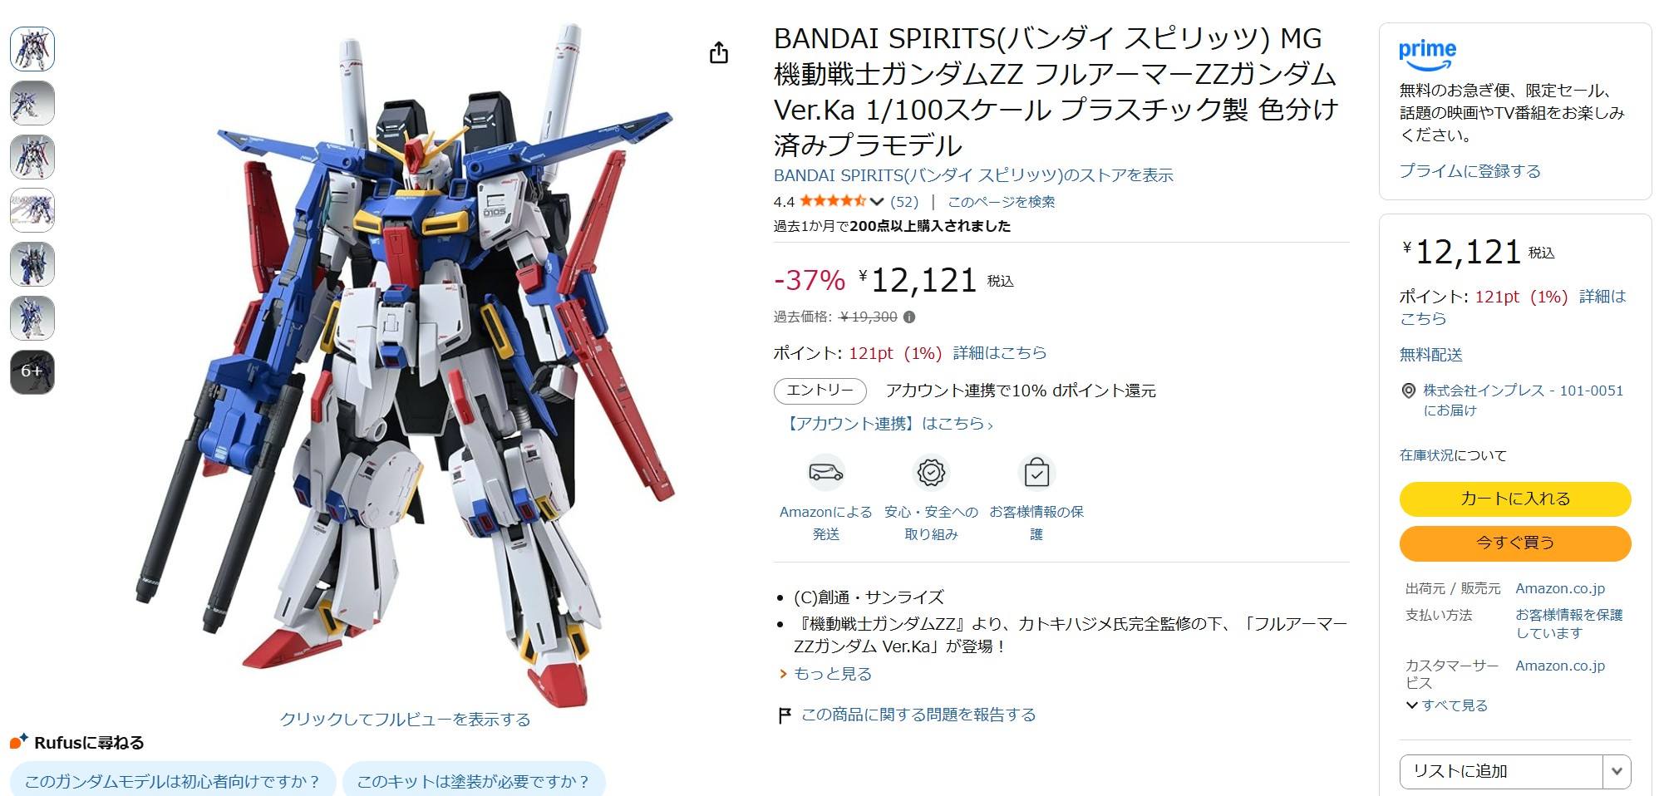1659x796 pixels.
Task: Open プライムに登録する link
Action: point(1469,171)
